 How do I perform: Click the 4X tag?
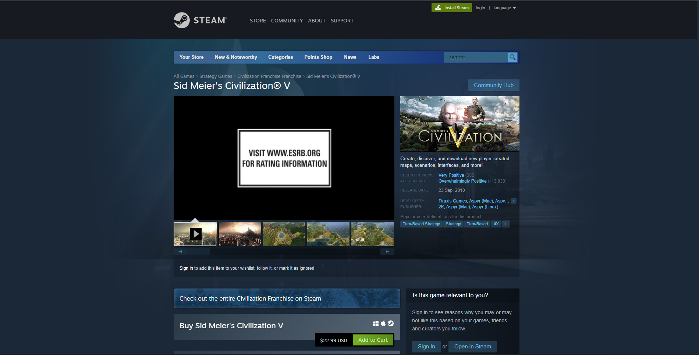pyautogui.click(x=496, y=224)
